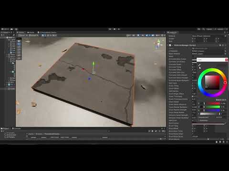Click inside the saturation-brightness square
The image size is (229, 171).
(212, 83)
